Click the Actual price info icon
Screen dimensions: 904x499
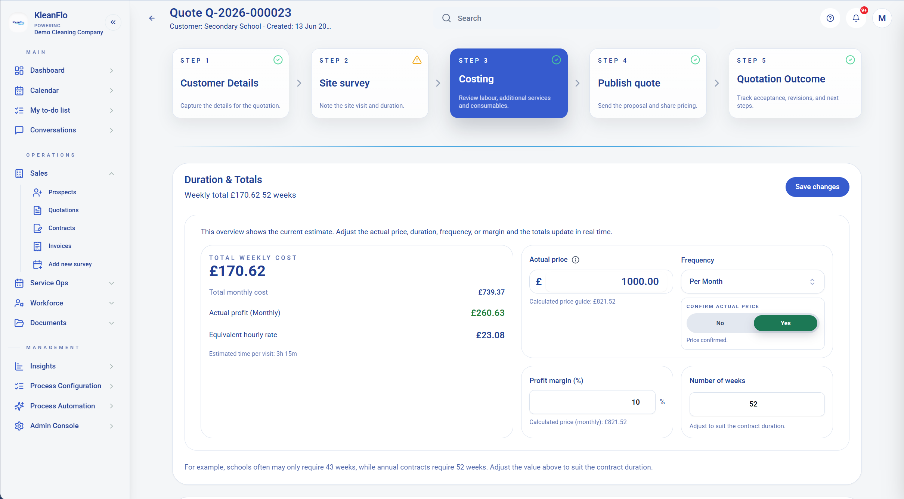[576, 260]
